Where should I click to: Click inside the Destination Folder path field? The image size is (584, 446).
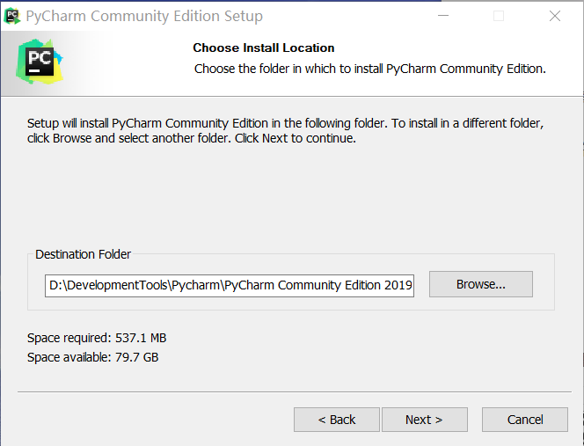(x=230, y=286)
